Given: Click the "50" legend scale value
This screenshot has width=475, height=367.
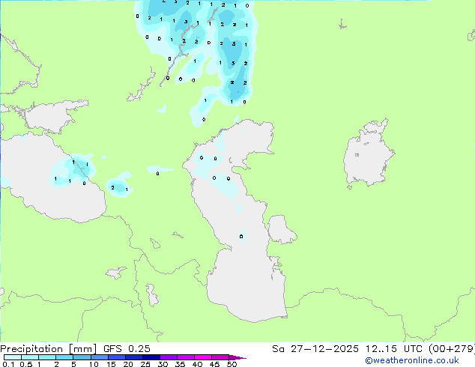Looking at the screenshot, I should tap(232, 364).
